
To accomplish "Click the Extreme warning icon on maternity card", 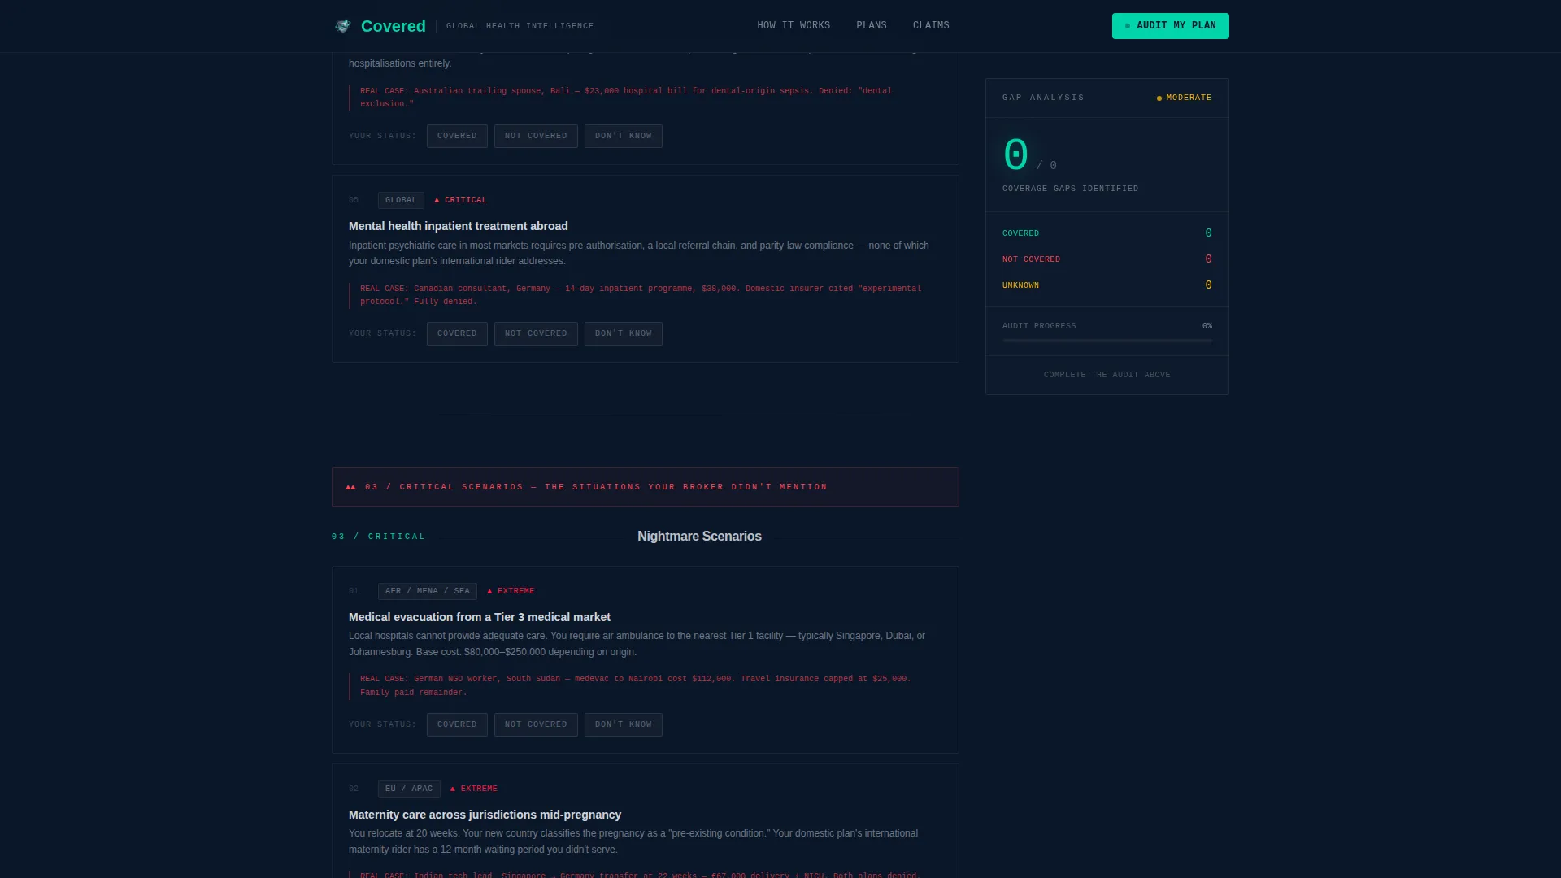I will tap(453, 789).
